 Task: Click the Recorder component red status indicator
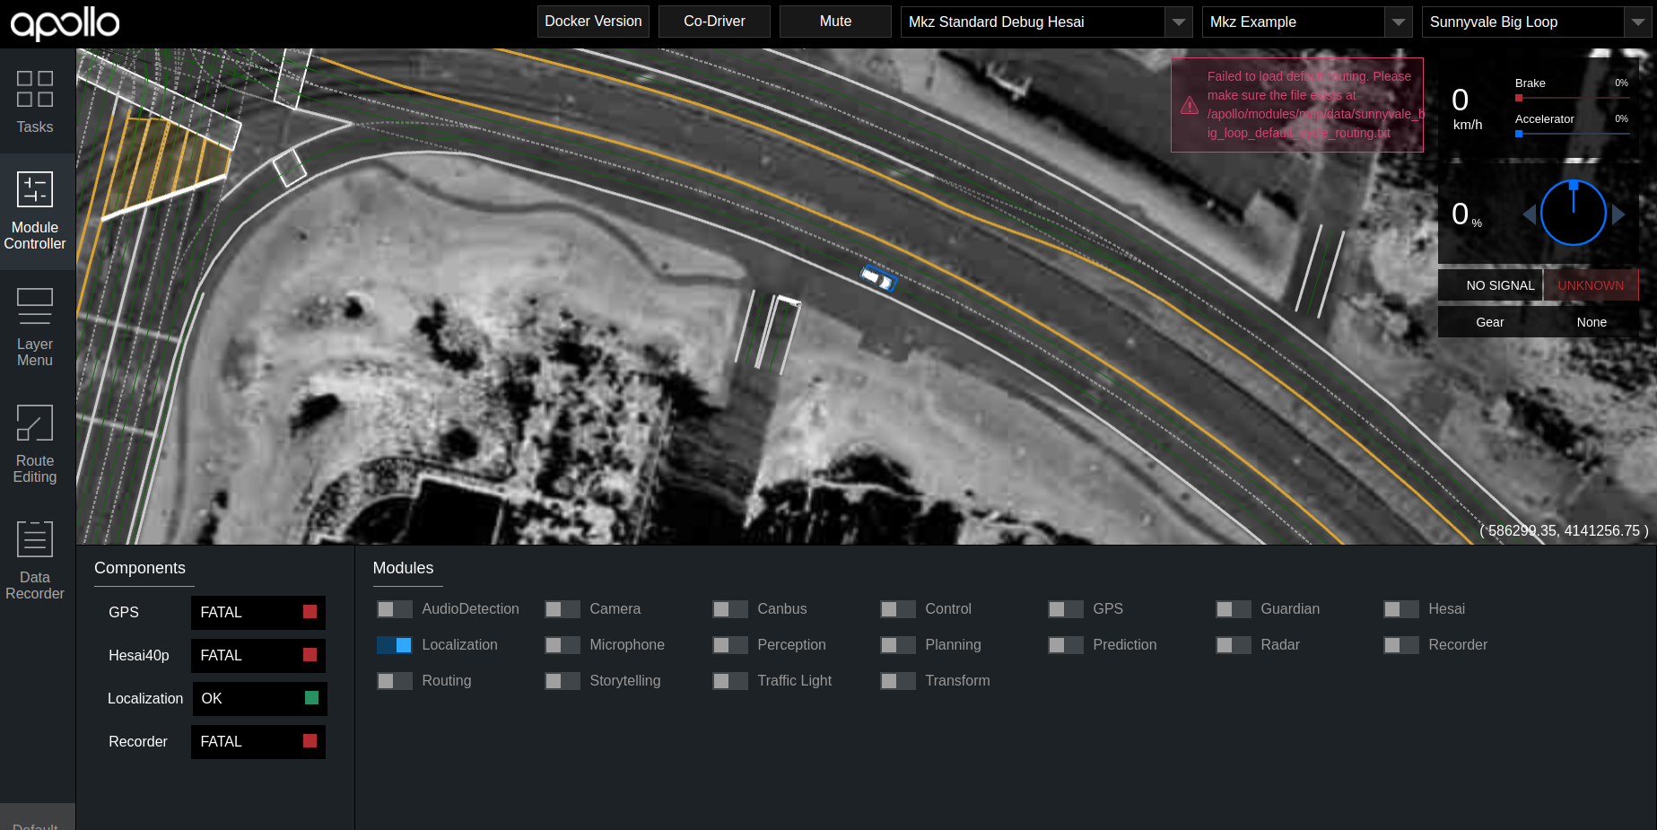pyautogui.click(x=310, y=741)
